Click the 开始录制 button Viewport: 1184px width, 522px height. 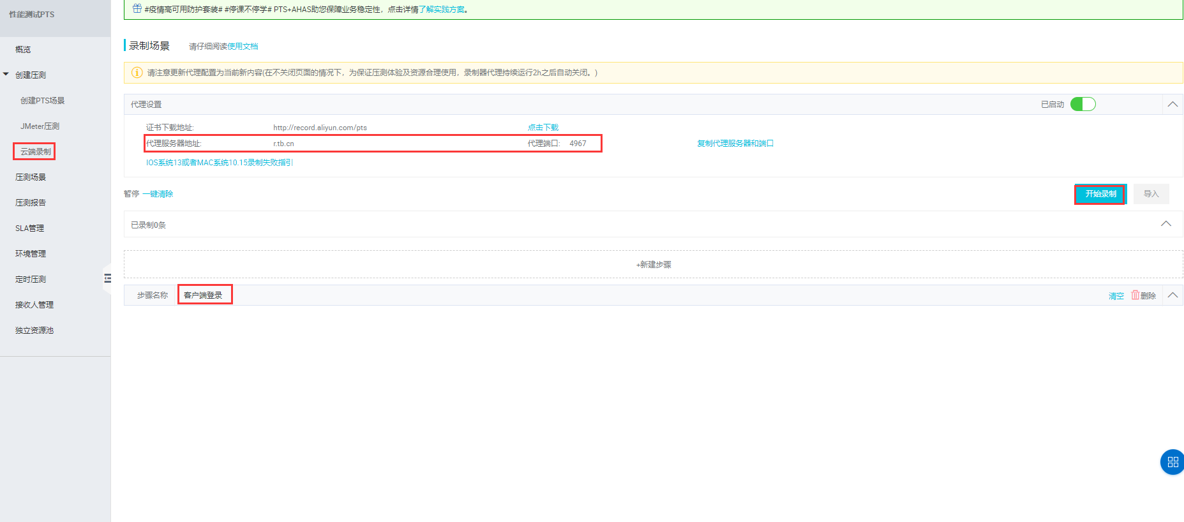coord(1100,194)
